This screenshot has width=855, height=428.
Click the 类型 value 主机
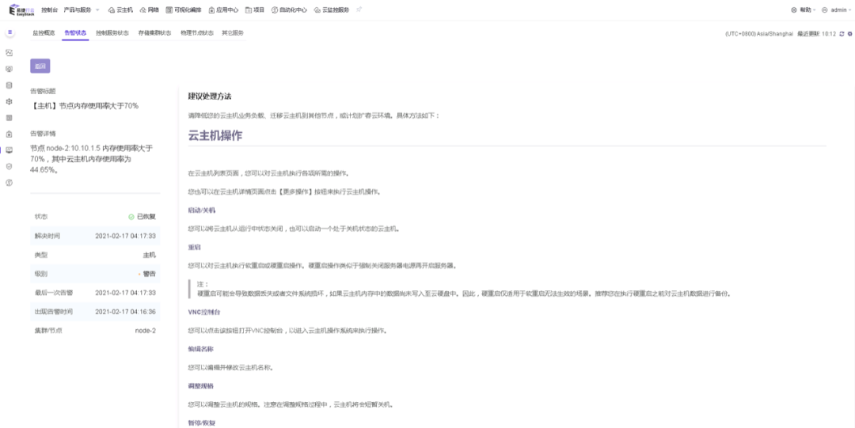[x=150, y=255]
